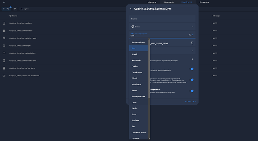The width and height of the screenshot is (258, 141).
Task: Select Bezpieczeństwo from the device class list
Action: pos(139,42)
